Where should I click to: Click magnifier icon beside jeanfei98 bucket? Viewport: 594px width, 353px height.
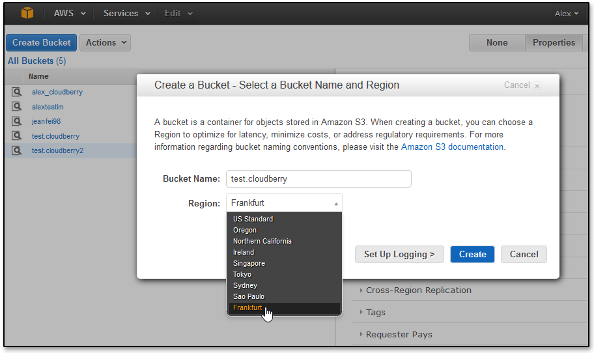point(16,121)
